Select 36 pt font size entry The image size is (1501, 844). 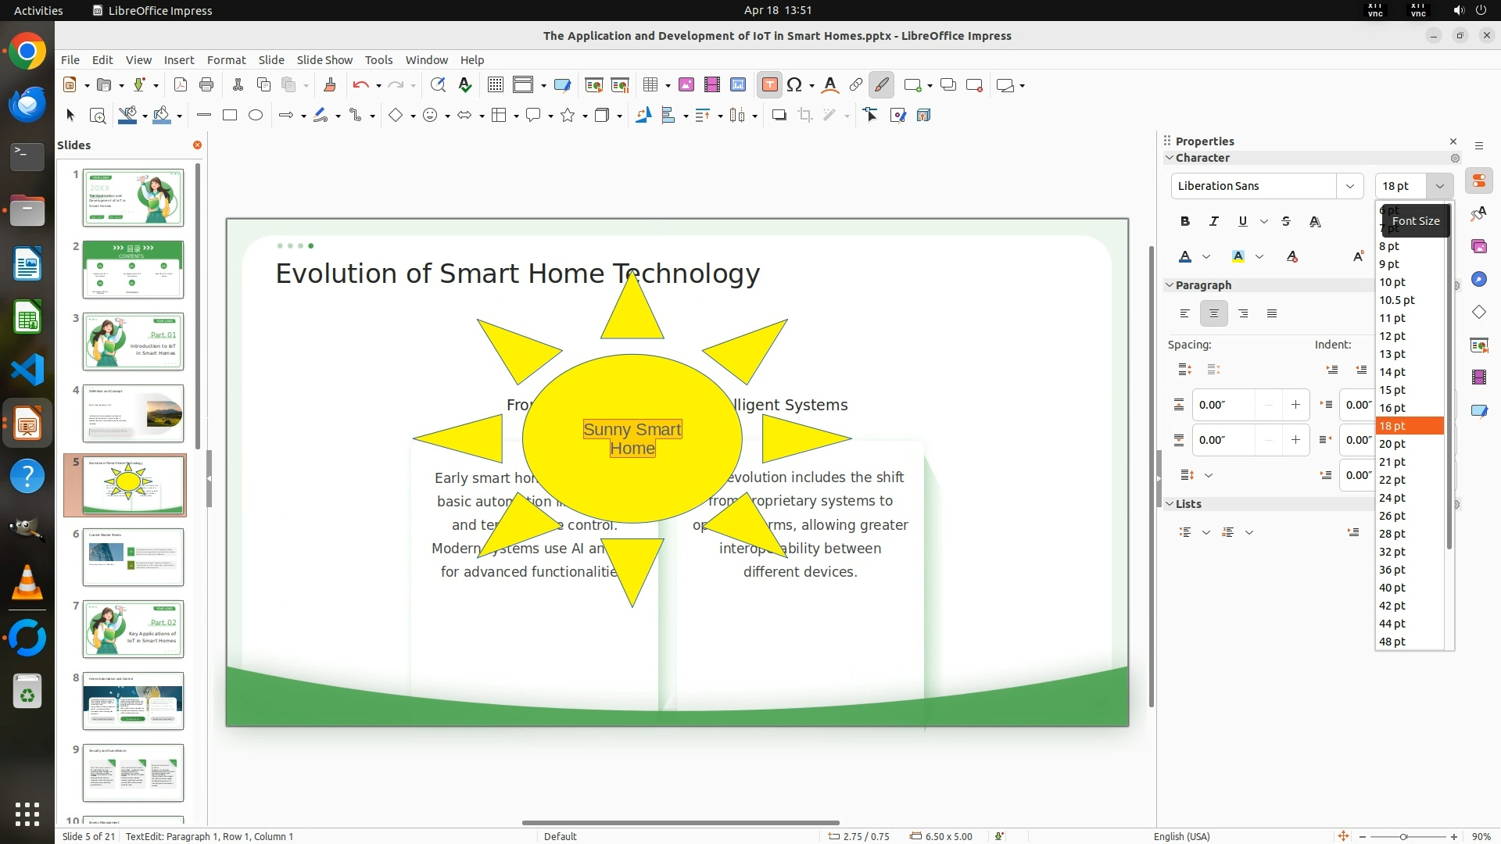pos(1392,570)
